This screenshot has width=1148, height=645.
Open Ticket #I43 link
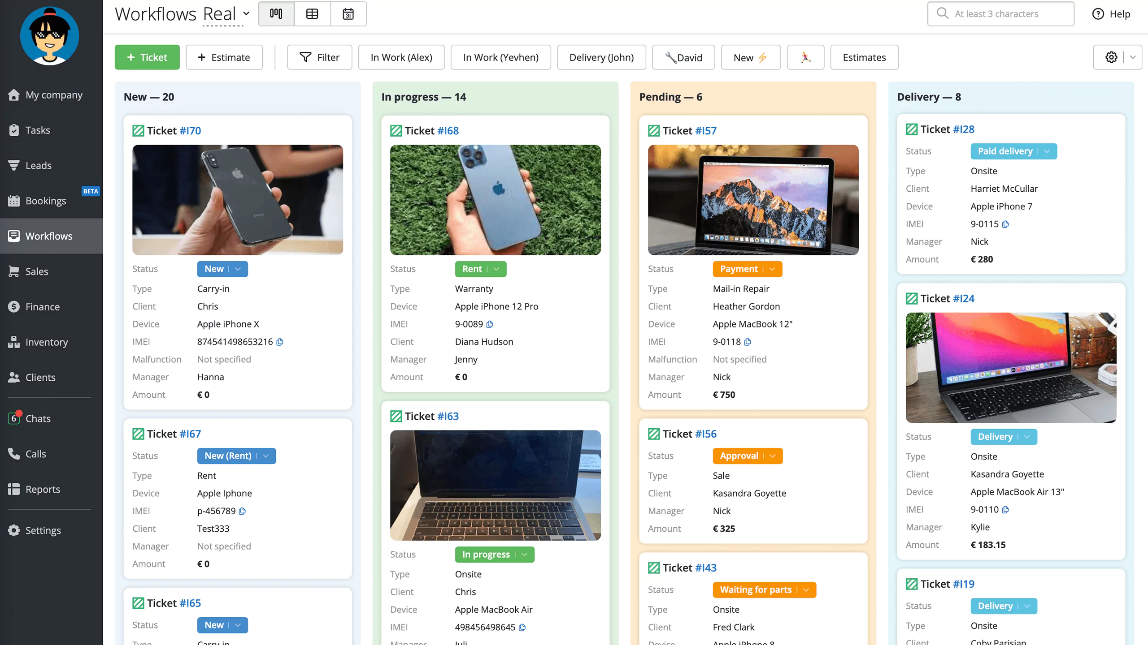point(706,568)
